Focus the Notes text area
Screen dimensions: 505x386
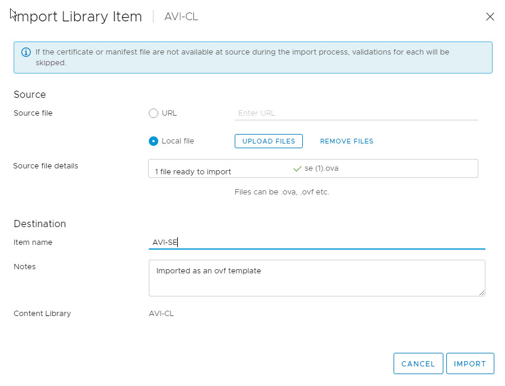point(317,277)
